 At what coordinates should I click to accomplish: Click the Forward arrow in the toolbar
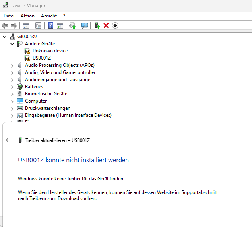tap(14, 25)
